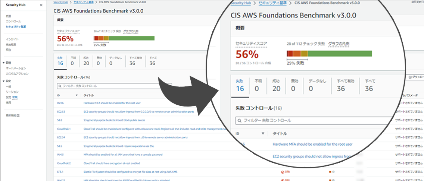
Task: Open control ID CloudTrail.1
Action: pos(64,129)
